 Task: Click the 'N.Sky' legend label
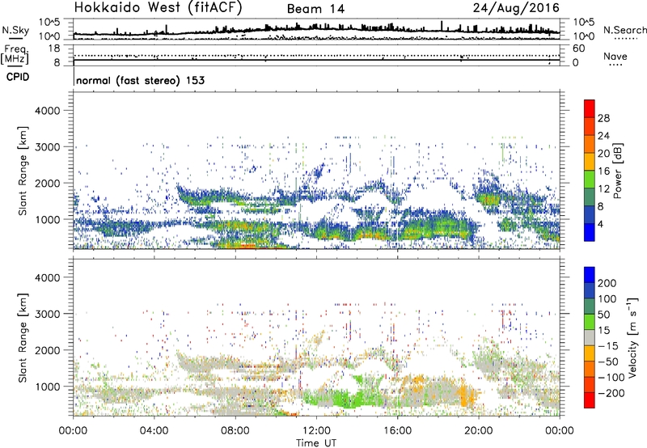[15, 30]
